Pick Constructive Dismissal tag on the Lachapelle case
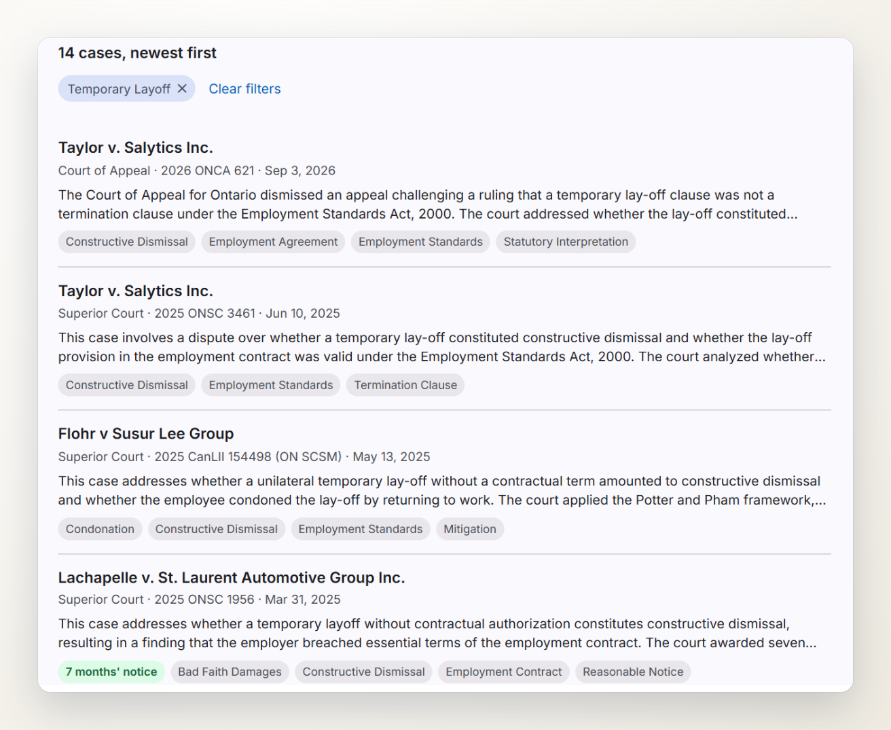The width and height of the screenshot is (891, 730). (363, 672)
